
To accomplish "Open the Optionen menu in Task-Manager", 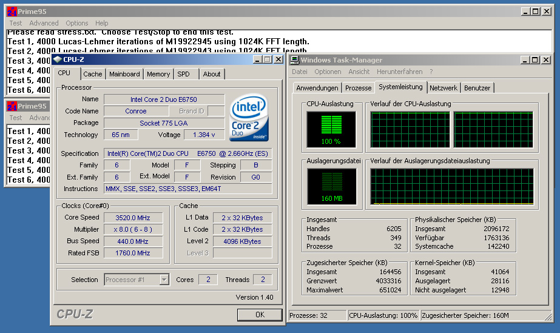I will coord(328,72).
